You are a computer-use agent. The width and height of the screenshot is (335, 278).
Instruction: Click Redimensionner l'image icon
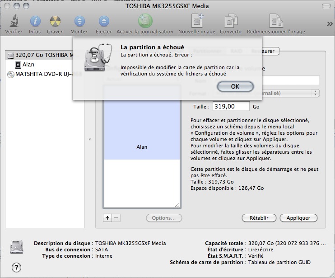[x=276, y=21]
